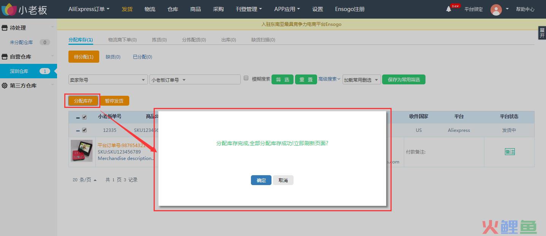
Task: Switch to the 分拣配货(0) tab
Action: [194, 40]
